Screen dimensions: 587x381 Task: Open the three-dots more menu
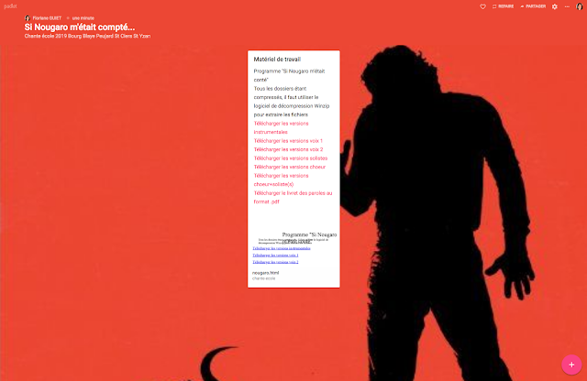click(x=567, y=6)
